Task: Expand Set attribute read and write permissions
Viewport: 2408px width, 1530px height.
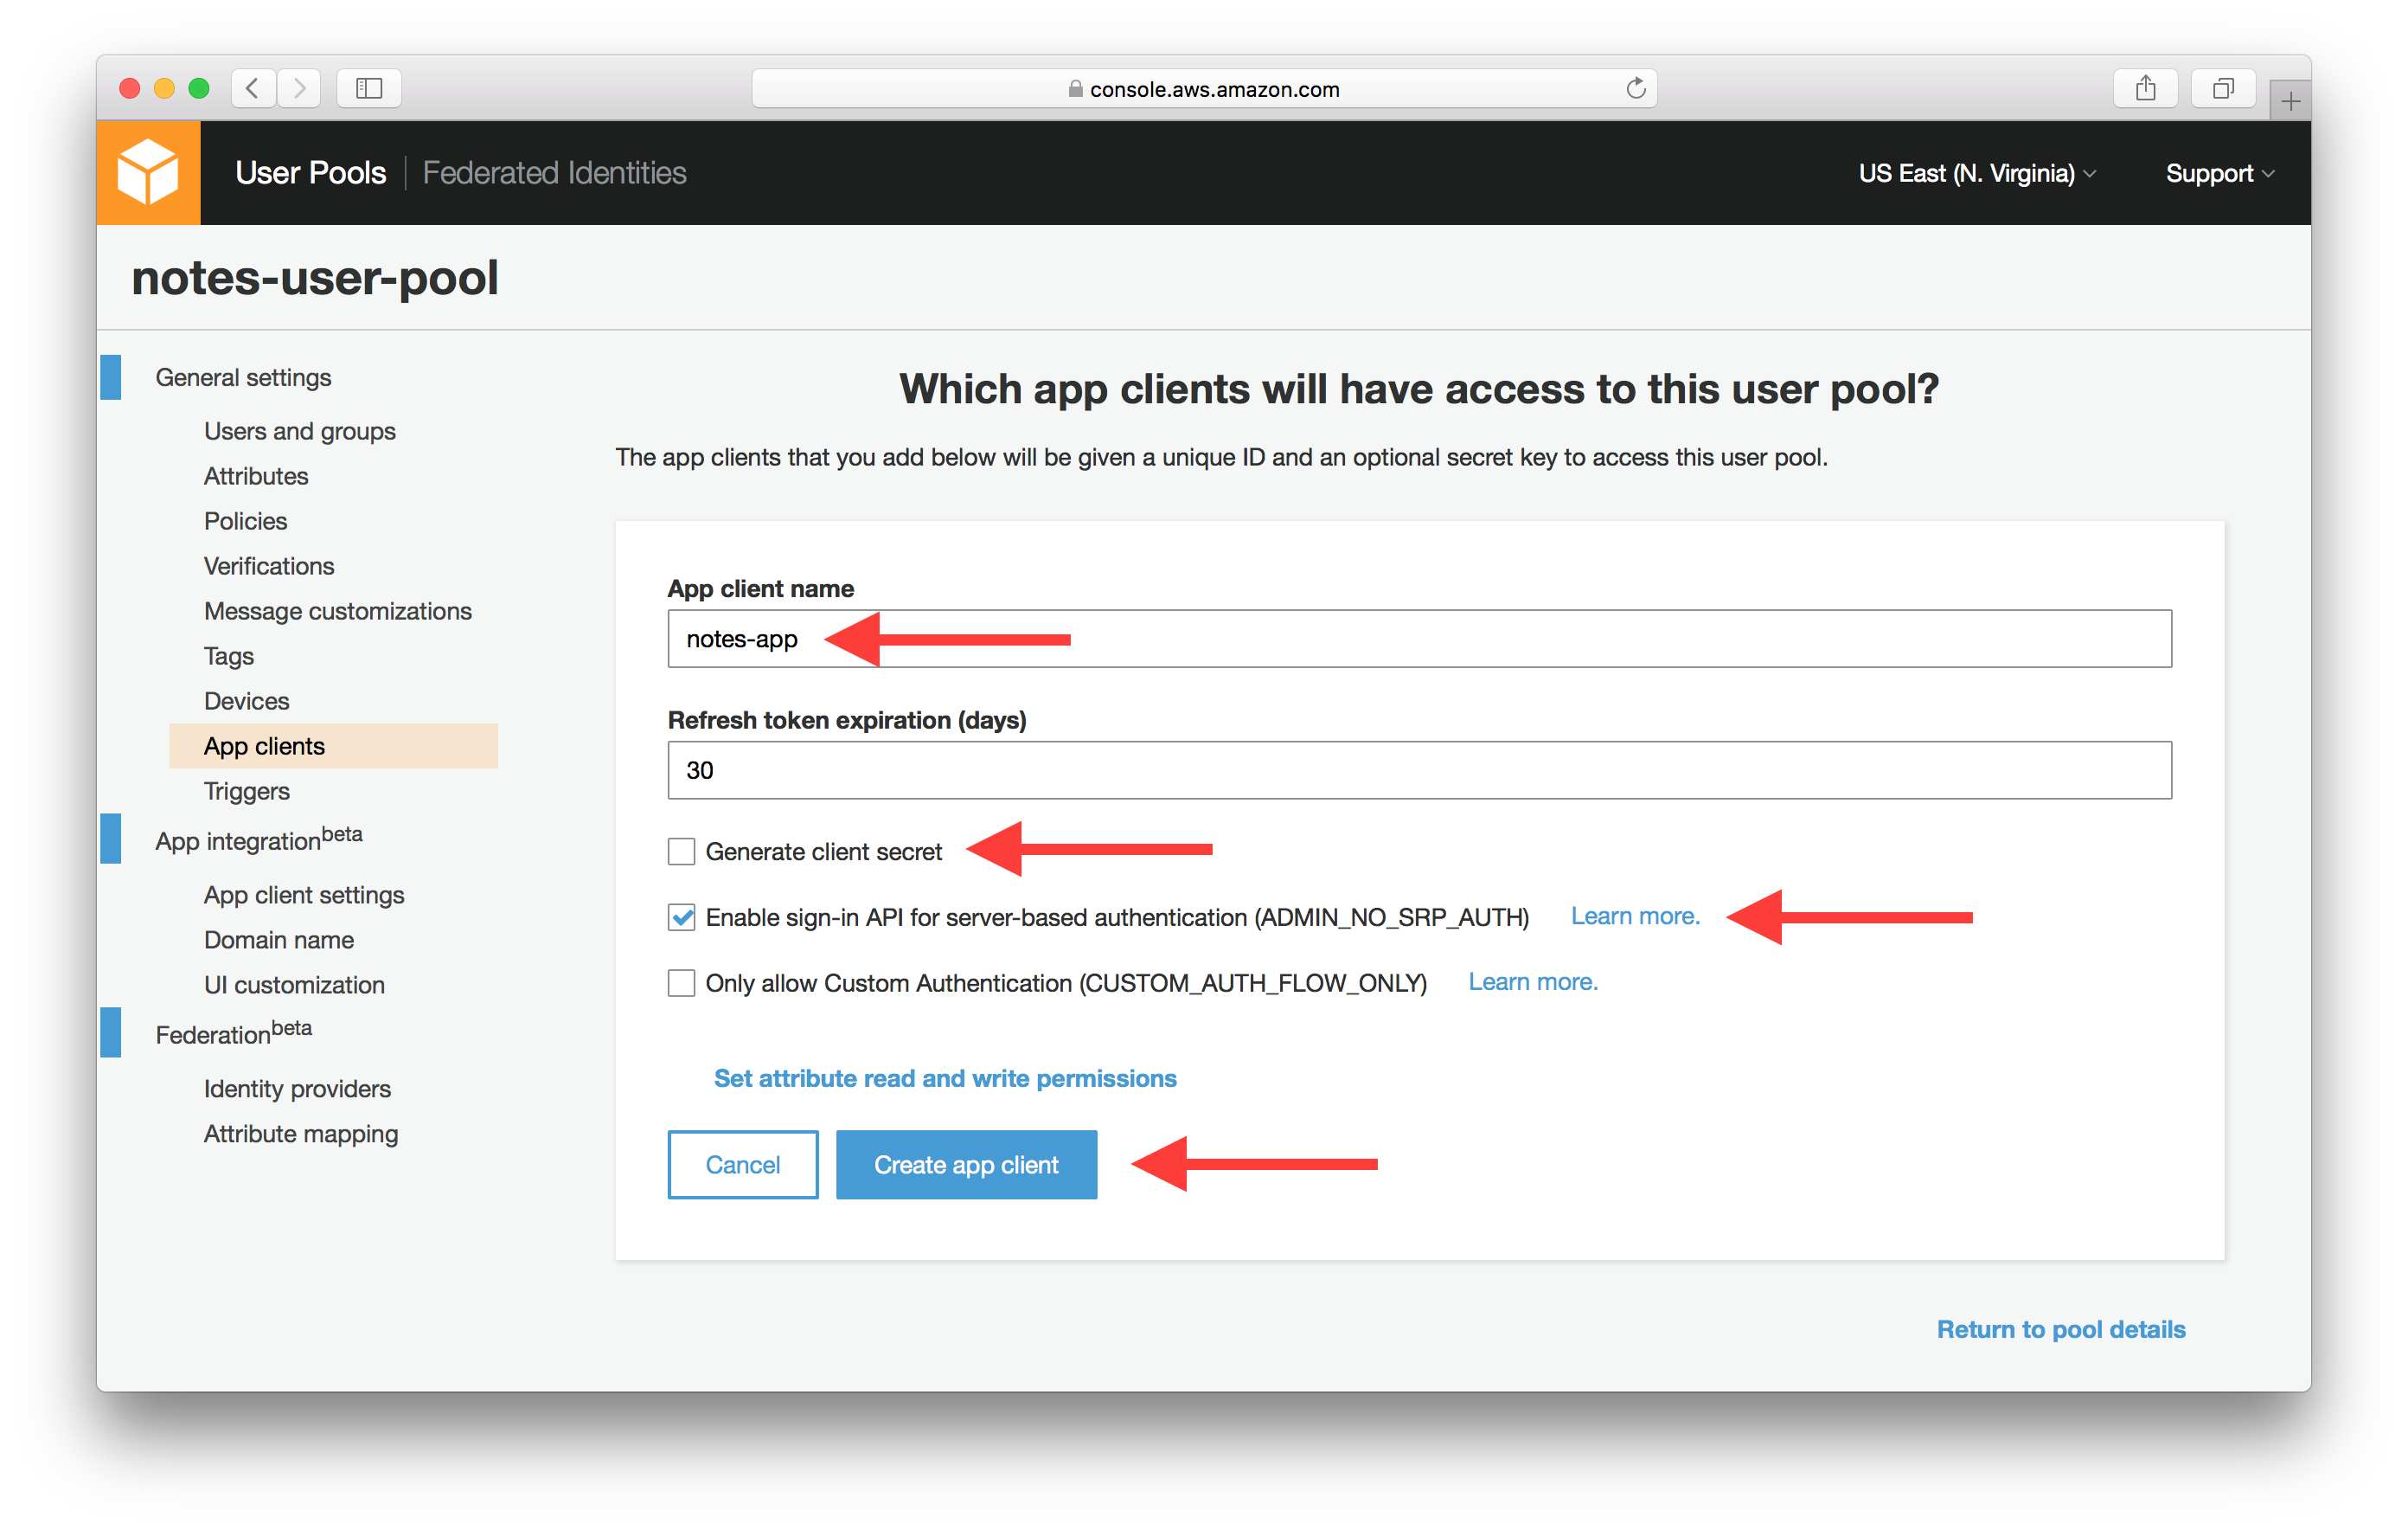Action: 944,1077
